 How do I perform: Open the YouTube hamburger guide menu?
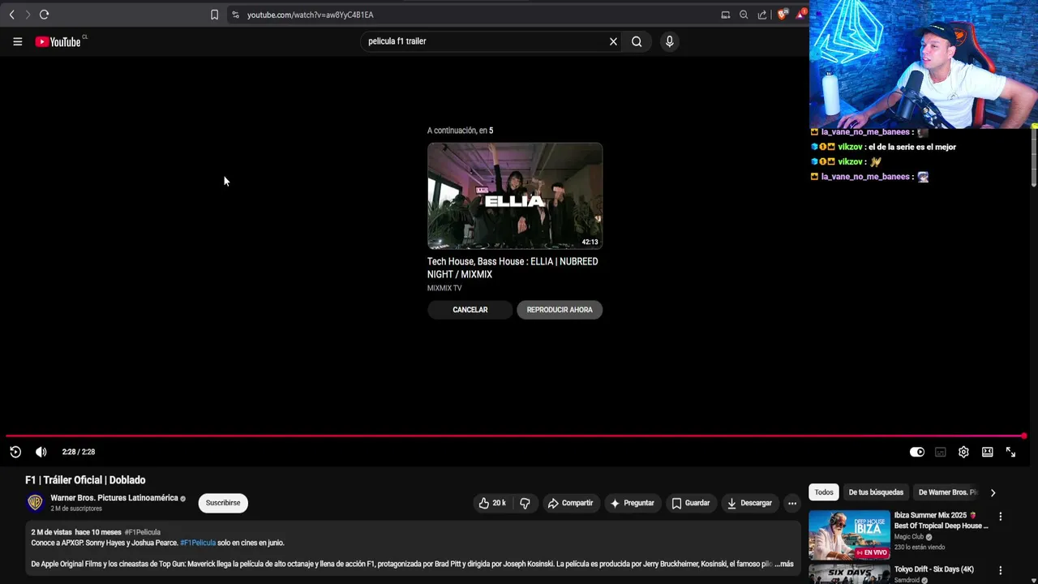click(x=17, y=41)
